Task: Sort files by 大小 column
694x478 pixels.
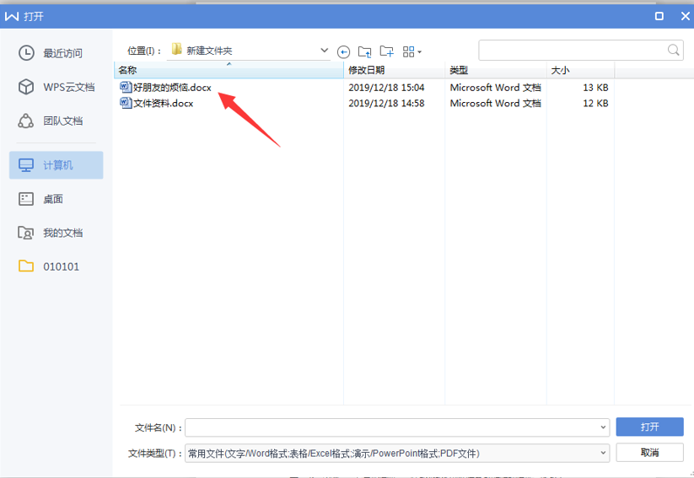Action: (x=580, y=70)
